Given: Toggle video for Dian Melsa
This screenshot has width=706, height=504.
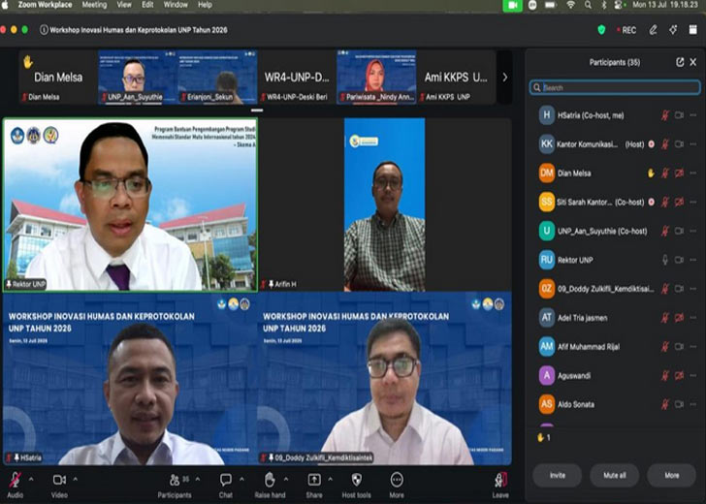Looking at the screenshot, I should pyautogui.click(x=679, y=173).
